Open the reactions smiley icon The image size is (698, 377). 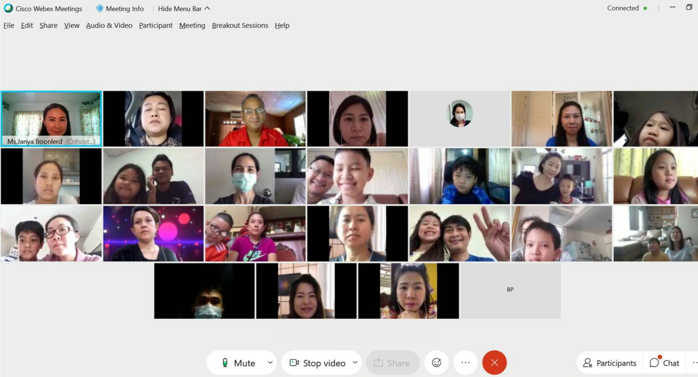coord(437,363)
